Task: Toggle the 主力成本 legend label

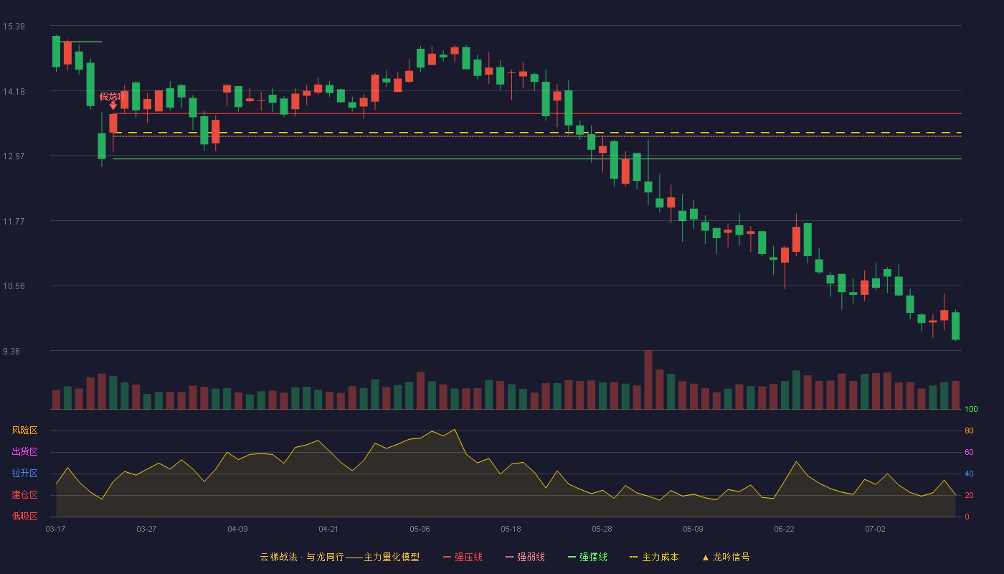Action: pos(660,557)
